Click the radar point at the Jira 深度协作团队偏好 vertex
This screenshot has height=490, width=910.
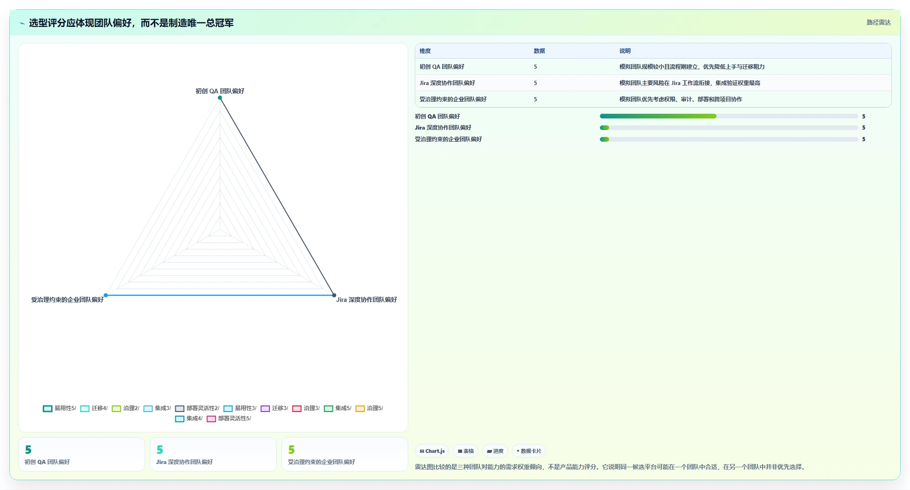tap(334, 295)
